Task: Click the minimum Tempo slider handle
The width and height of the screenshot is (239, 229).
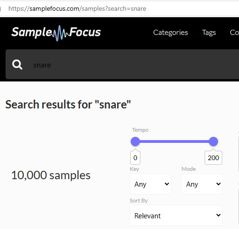Action: pos(135,141)
